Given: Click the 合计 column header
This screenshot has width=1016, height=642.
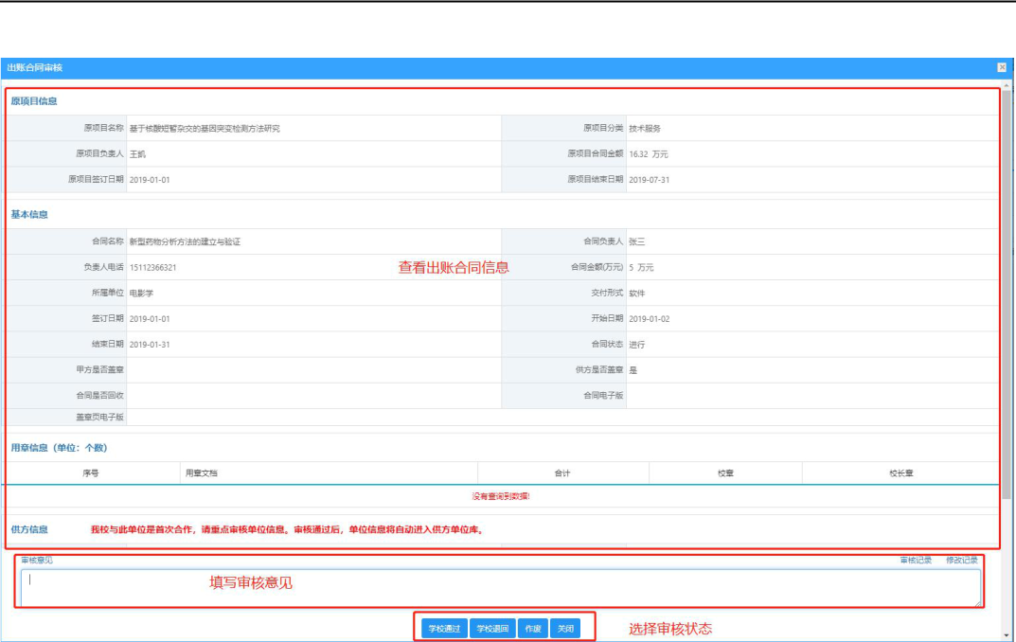Looking at the screenshot, I should [562, 473].
